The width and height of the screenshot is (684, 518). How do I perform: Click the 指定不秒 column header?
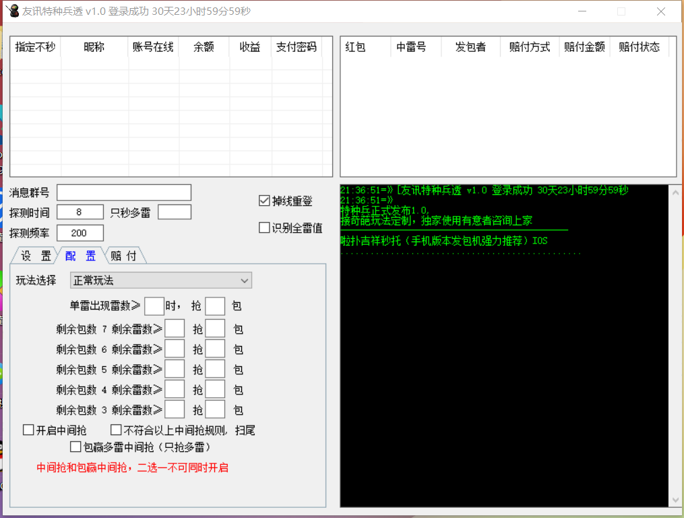35,47
